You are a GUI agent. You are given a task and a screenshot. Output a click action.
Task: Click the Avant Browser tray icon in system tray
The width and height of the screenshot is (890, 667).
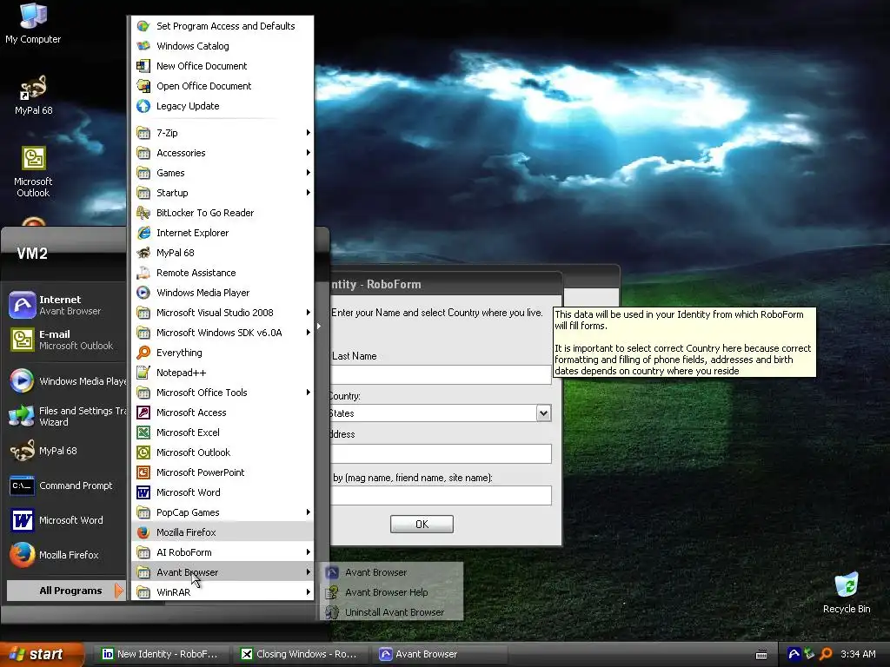click(x=794, y=654)
